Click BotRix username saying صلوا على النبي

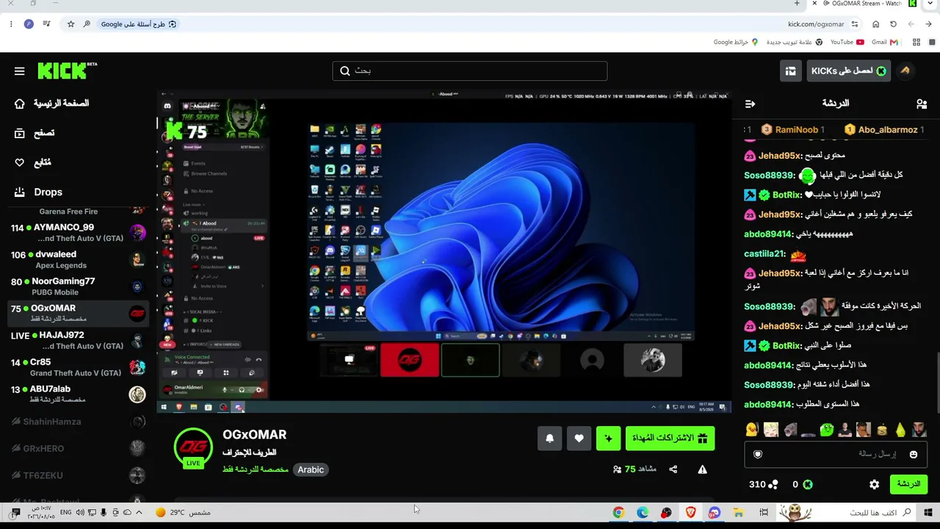787,345
